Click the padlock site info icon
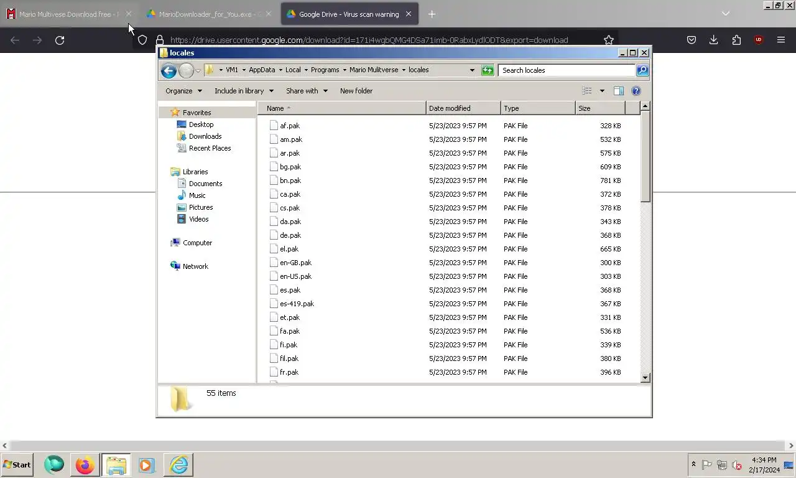 pyautogui.click(x=160, y=40)
